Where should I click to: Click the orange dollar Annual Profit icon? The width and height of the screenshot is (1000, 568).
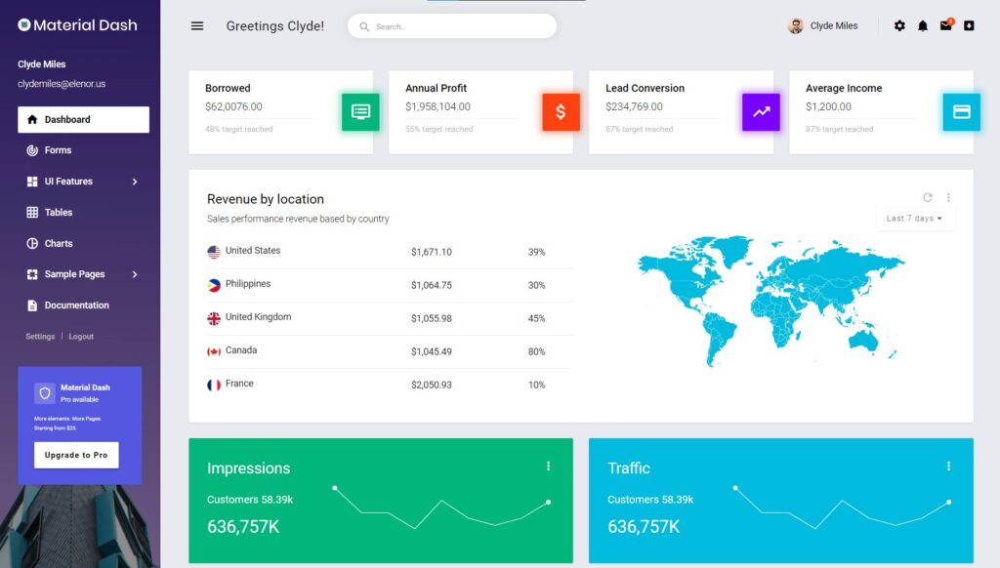(561, 112)
